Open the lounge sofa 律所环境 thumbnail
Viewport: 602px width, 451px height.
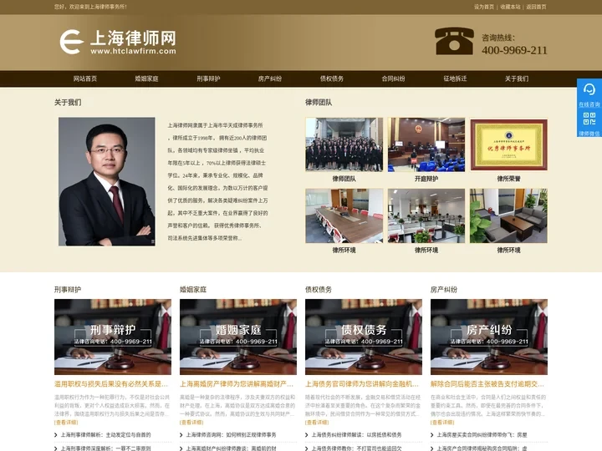(508, 215)
